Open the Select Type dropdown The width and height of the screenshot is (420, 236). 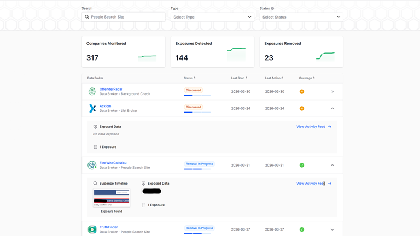click(x=212, y=17)
